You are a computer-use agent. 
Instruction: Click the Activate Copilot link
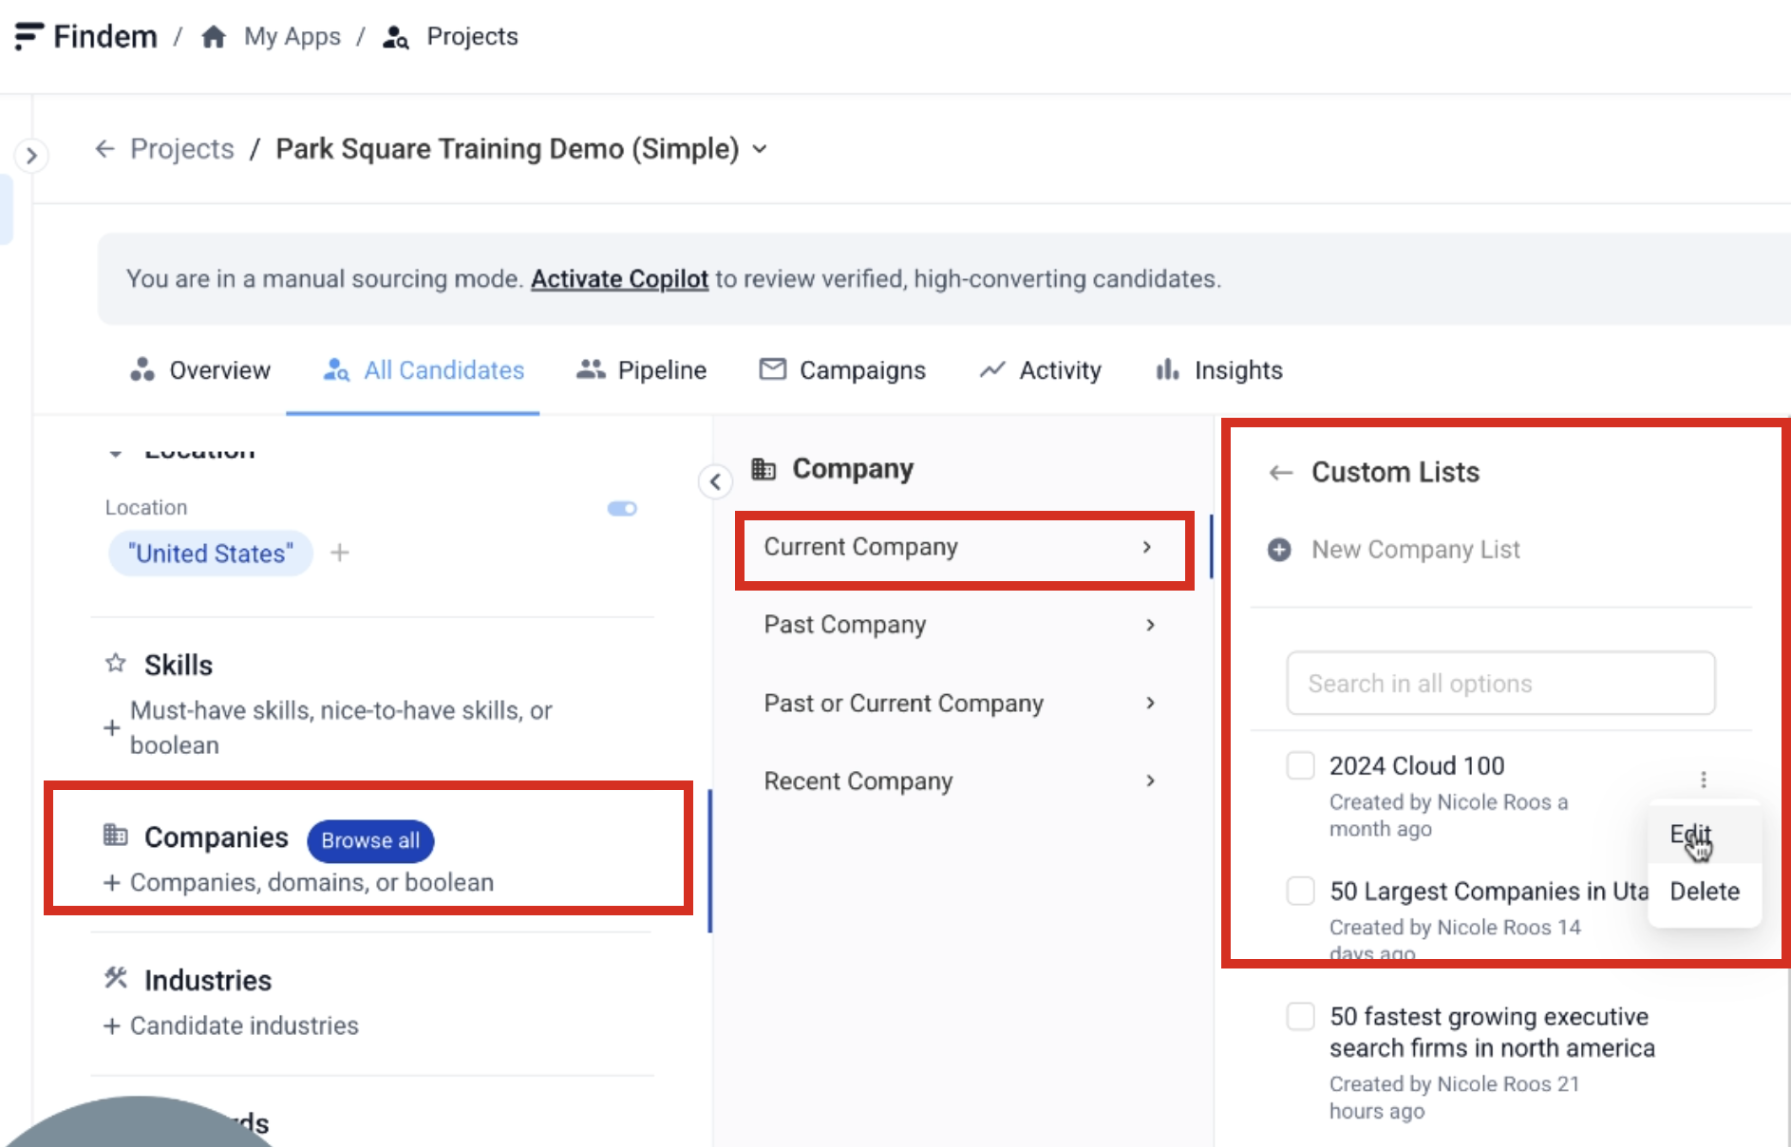[619, 278]
